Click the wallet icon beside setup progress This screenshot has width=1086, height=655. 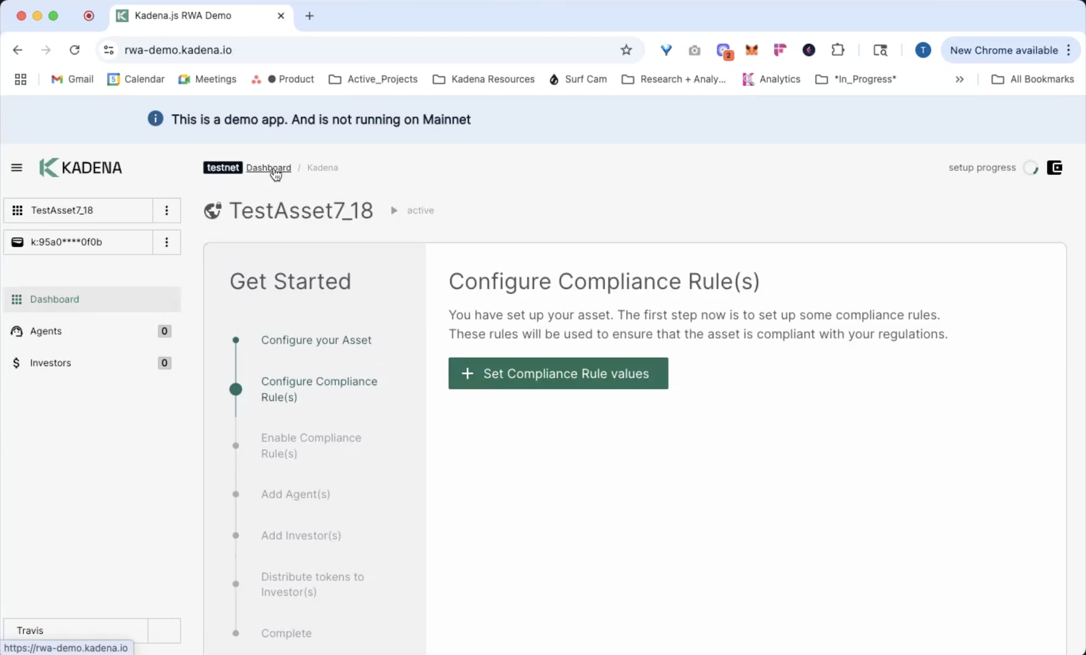click(x=1054, y=168)
